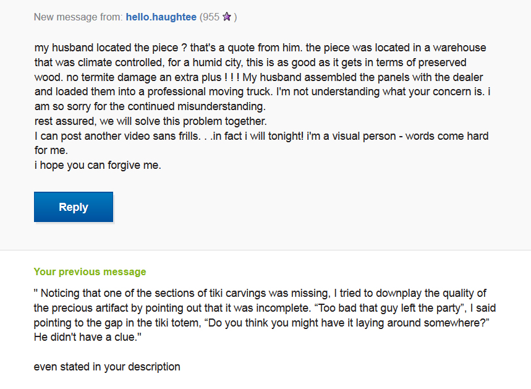The height and width of the screenshot is (389, 531).
Task: Click "even stated in your description" text
Action: (107, 367)
